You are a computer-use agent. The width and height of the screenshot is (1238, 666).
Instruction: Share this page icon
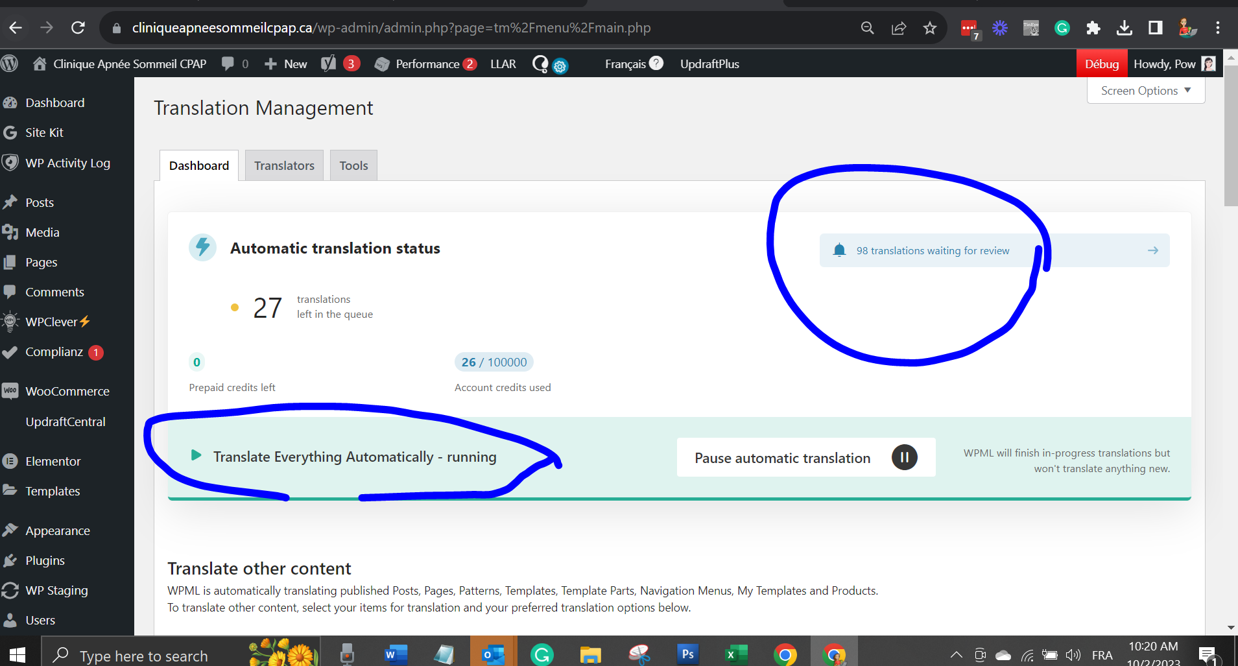pos(898,28)
